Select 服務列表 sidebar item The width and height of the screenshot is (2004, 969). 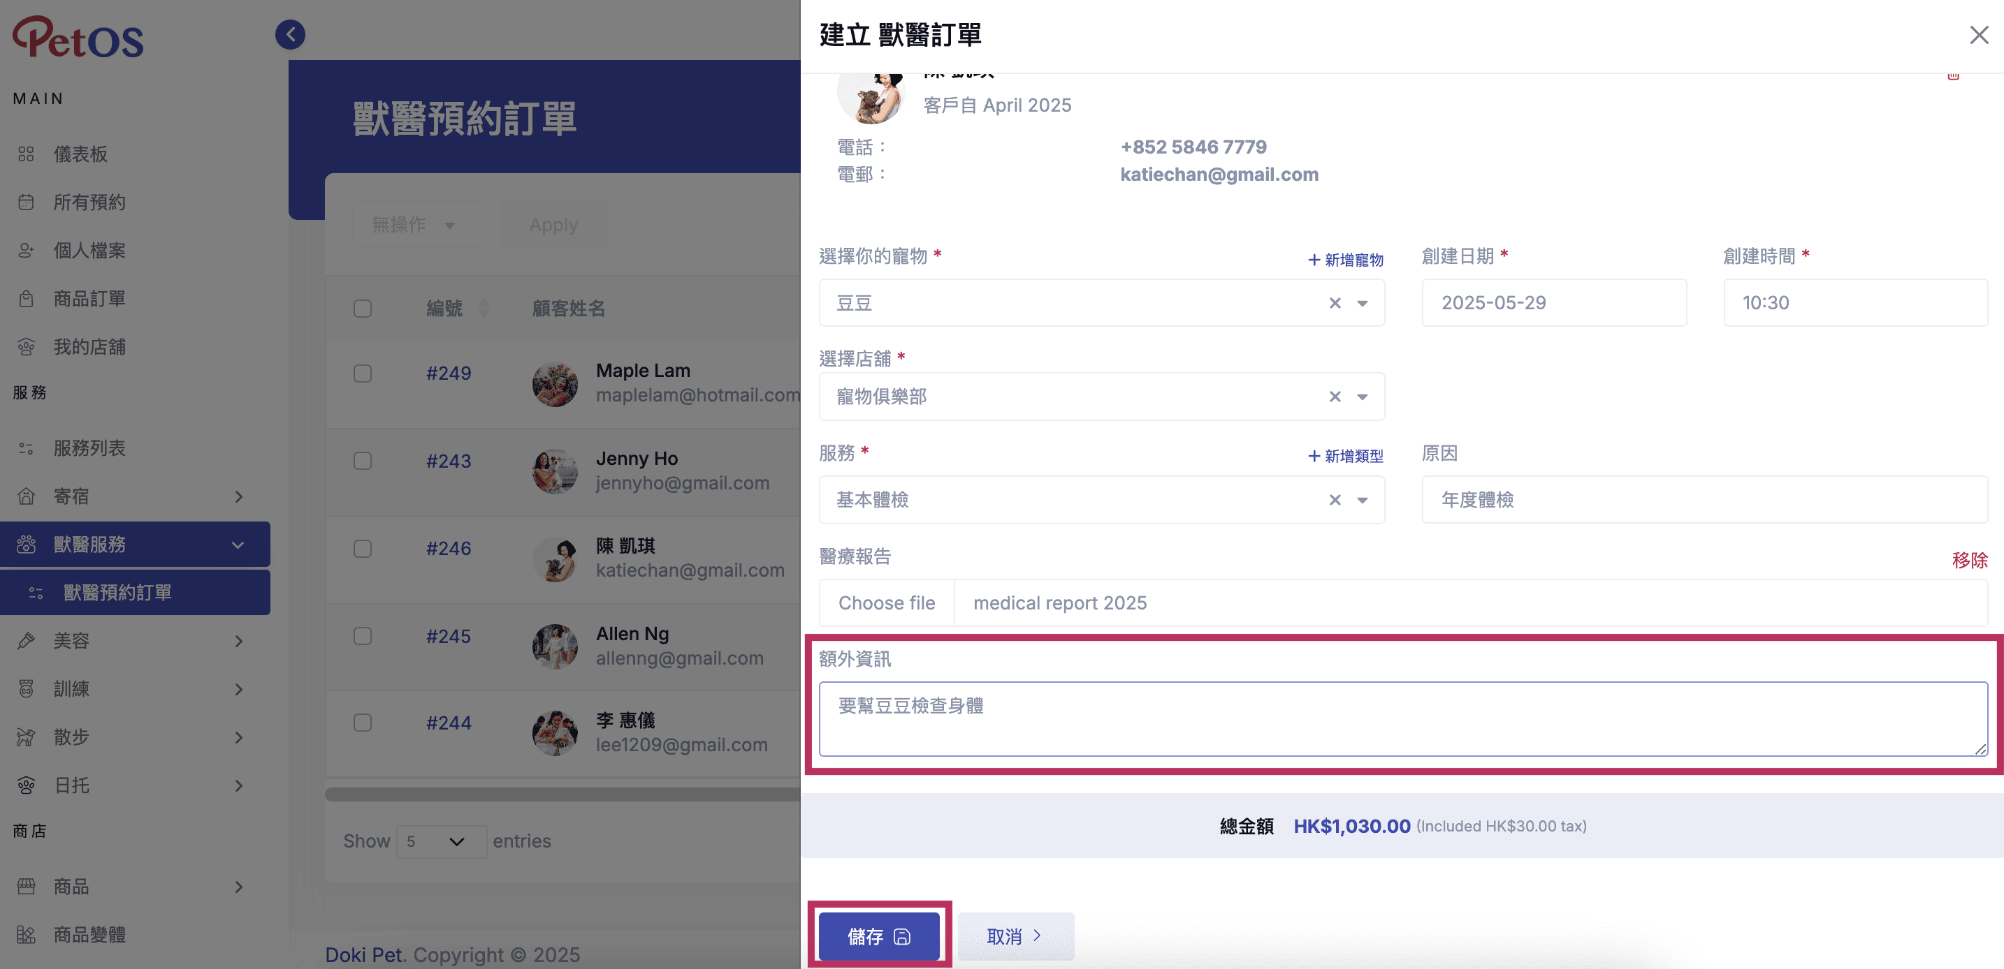(x=89, y=448)
